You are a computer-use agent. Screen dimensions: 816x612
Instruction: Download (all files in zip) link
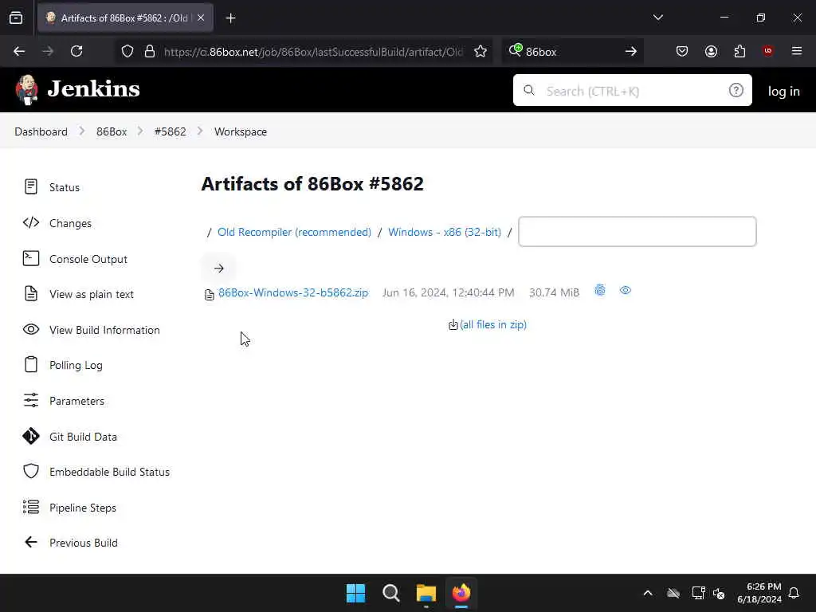492,325
